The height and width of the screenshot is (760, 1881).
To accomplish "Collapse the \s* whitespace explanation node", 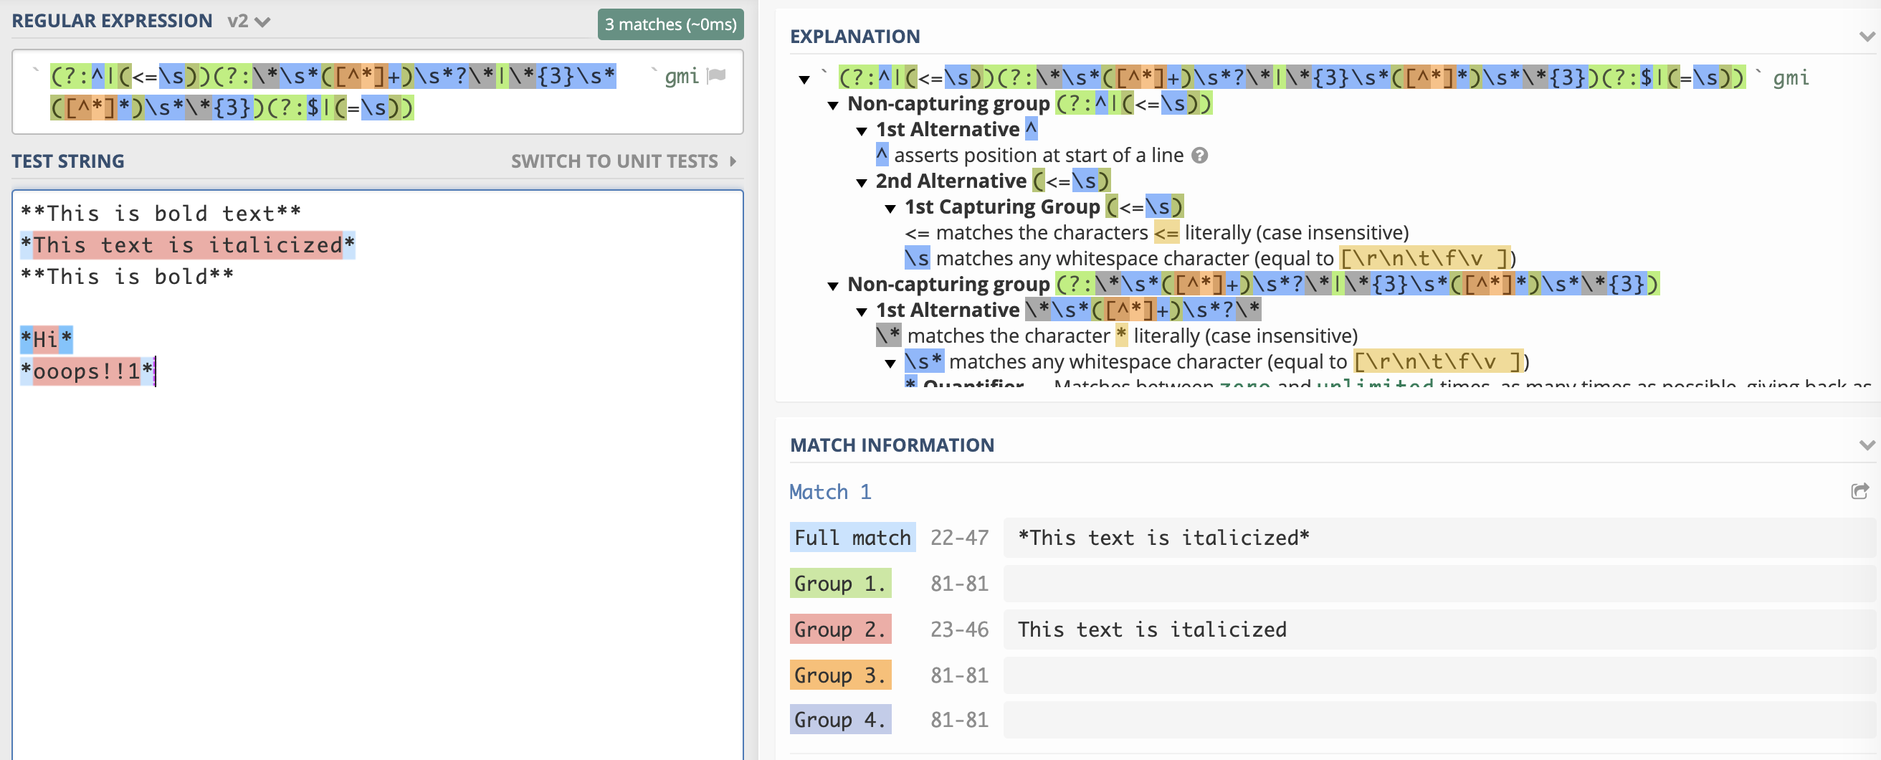I will [x=890, y=363].
